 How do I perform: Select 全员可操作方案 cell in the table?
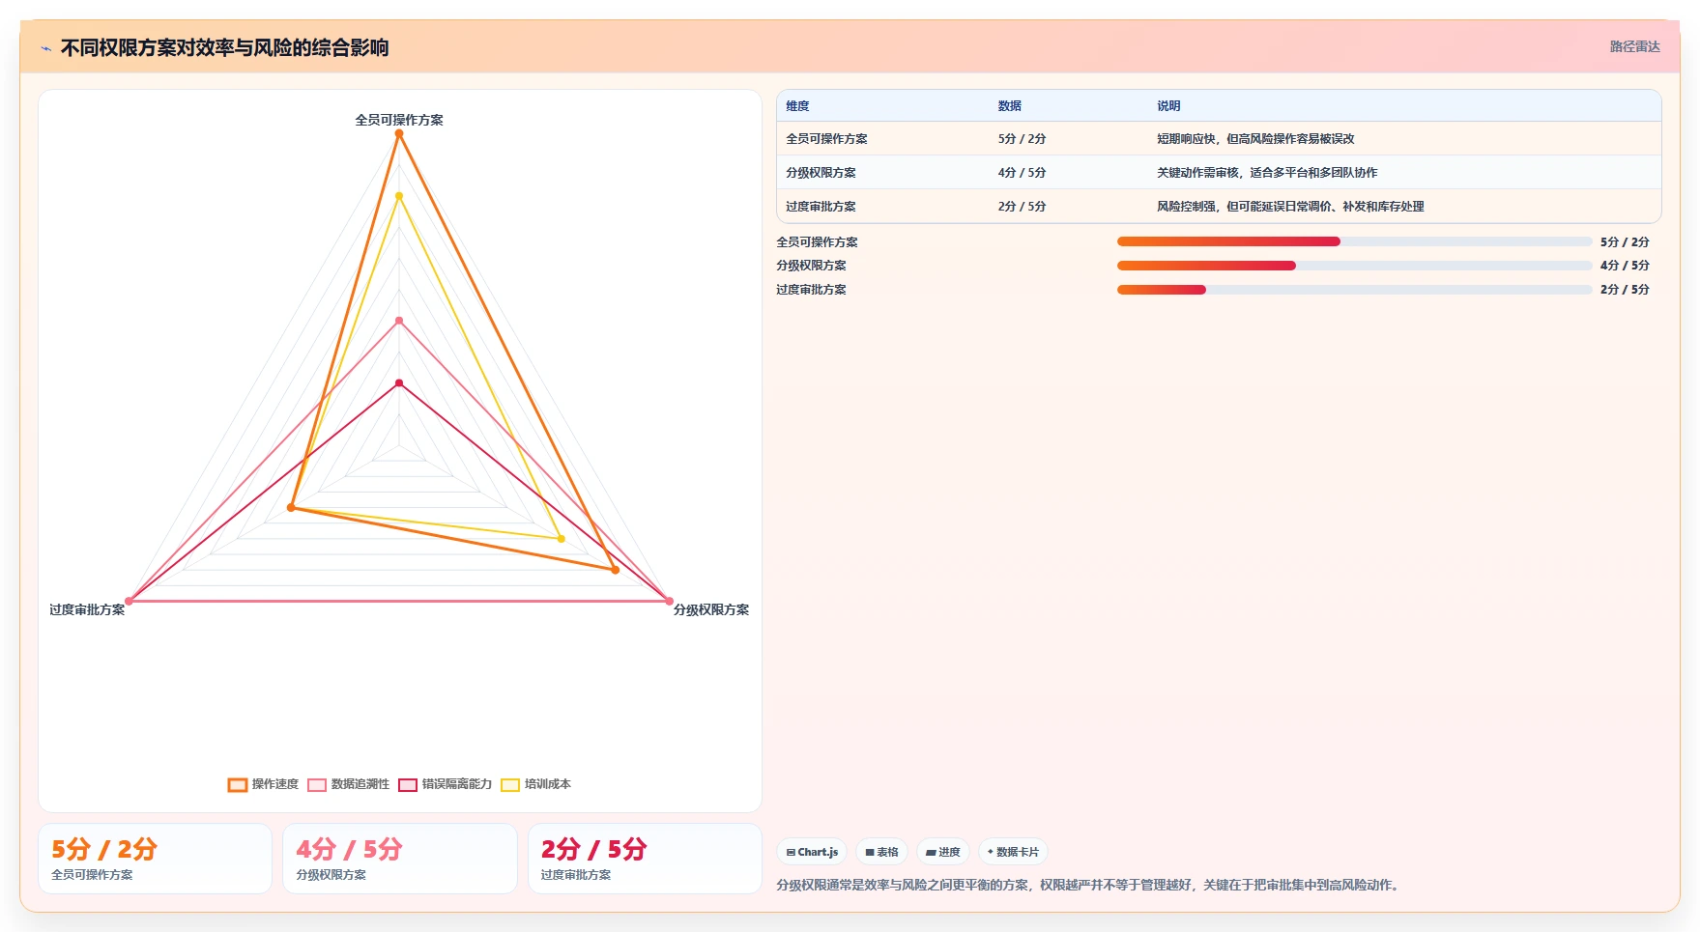coord(826,139)
